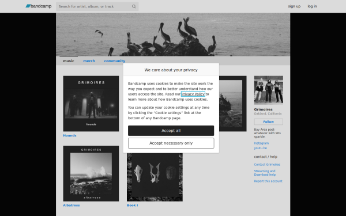Viewport: 346px width, 216px height.
Task: Open the Albatross album cover
Action: pyautogui.click(x=91, y=173)
